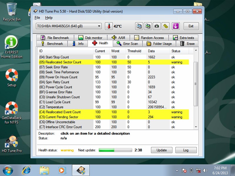
Task: Switch to Erase tab
Action: pyautogui.click(x=187, y=43)
